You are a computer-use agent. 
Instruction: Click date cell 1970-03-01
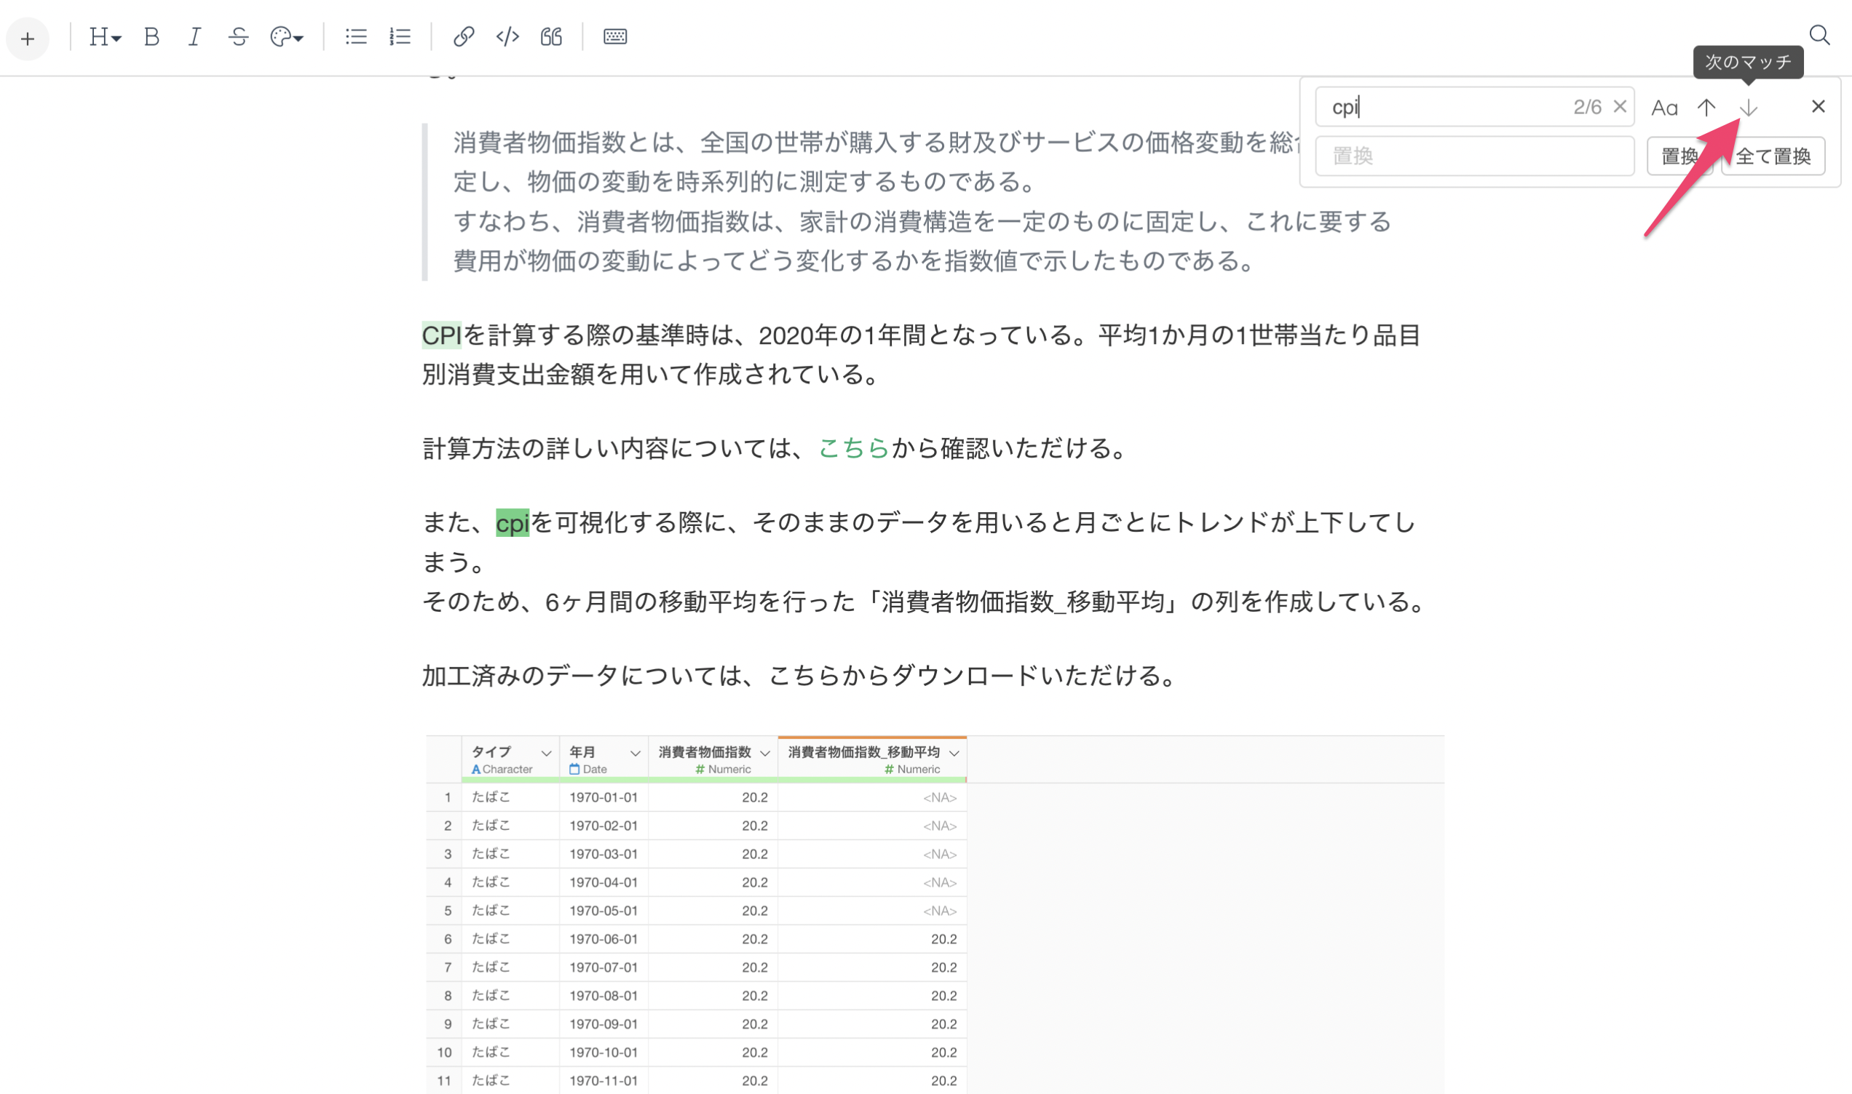tap(604, 855)
